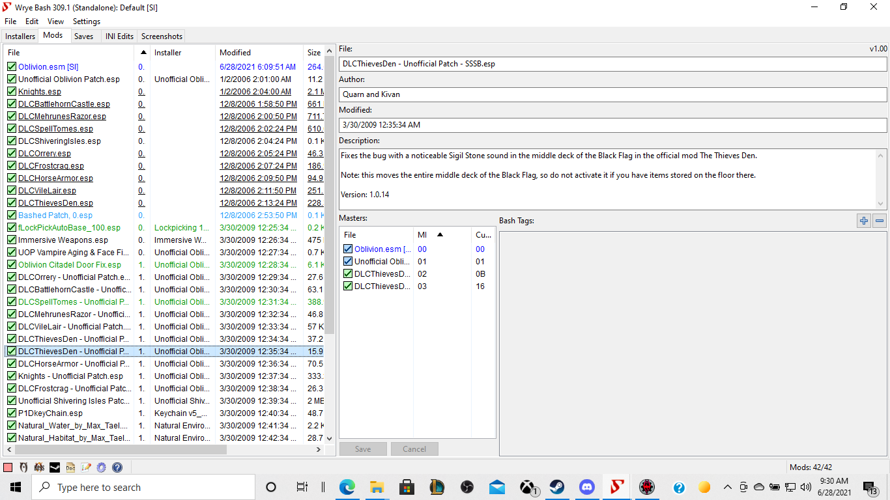
Task: Click the Mods: 42/42 status text
Action: (x=811, y=467)
